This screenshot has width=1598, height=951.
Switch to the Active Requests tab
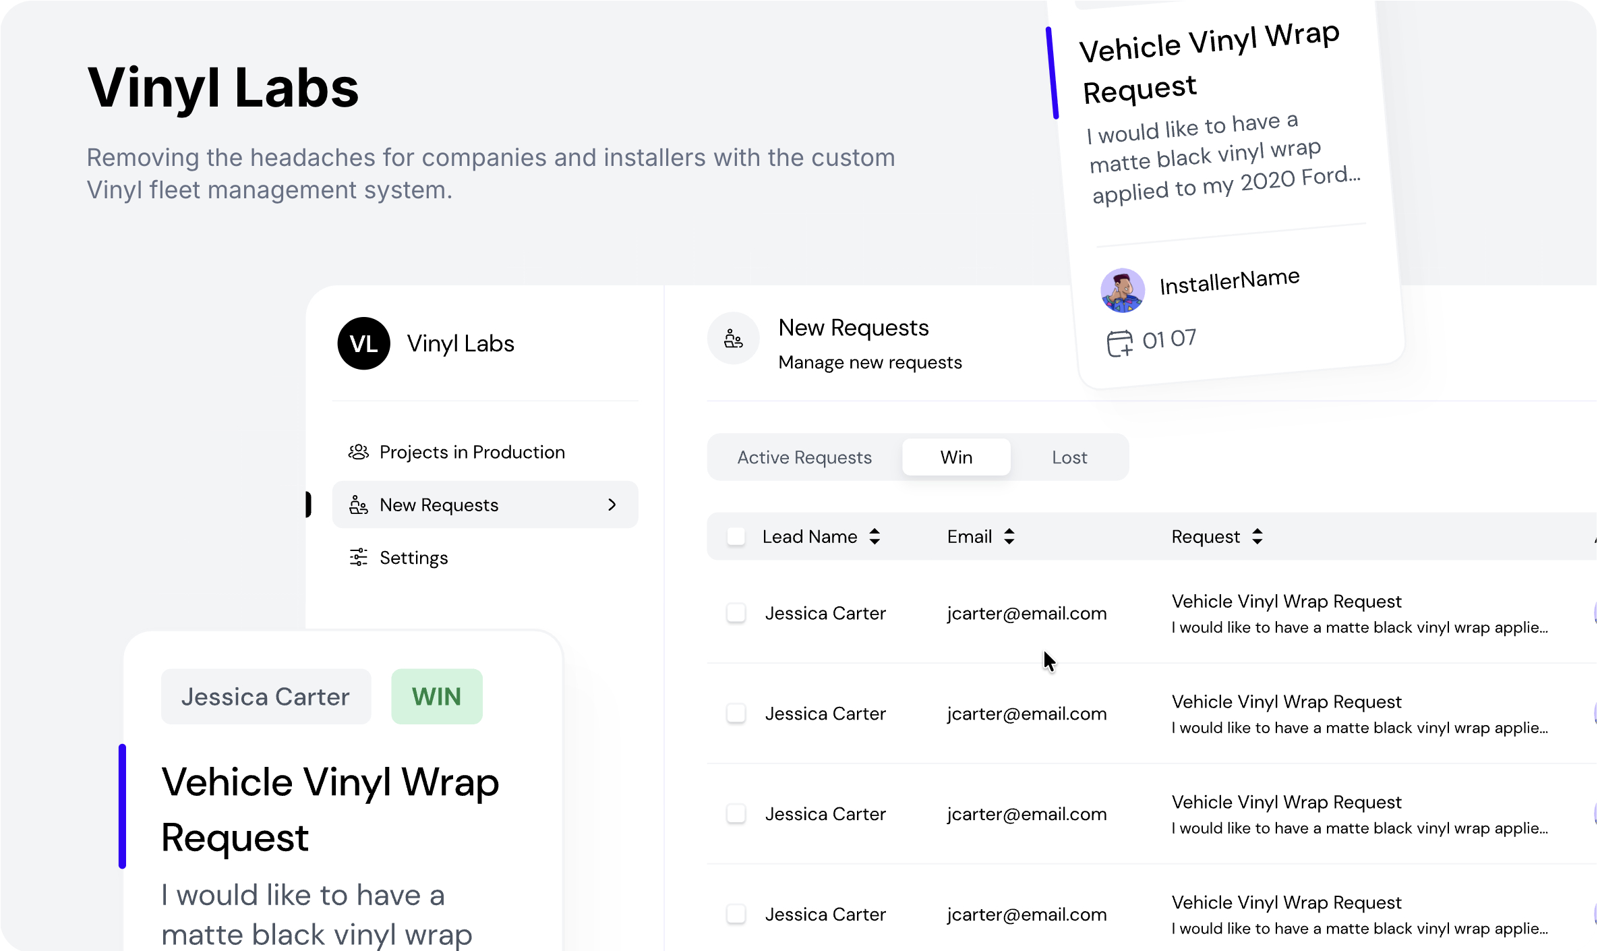pos(804,457)
